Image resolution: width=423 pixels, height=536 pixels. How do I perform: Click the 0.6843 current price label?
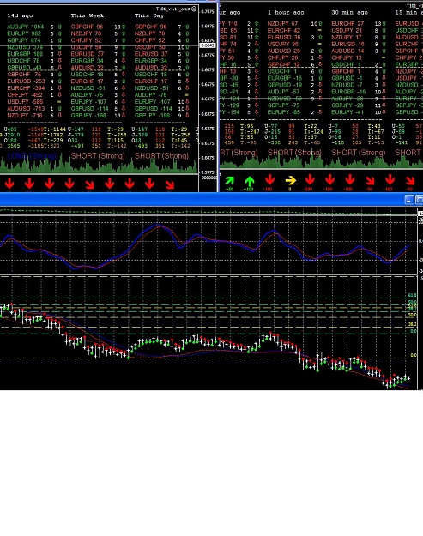pos(208,45)
